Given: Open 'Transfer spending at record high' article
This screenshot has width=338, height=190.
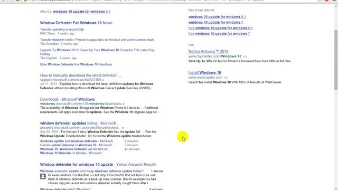Looking at the screenshot, I should tap(62, 30).
